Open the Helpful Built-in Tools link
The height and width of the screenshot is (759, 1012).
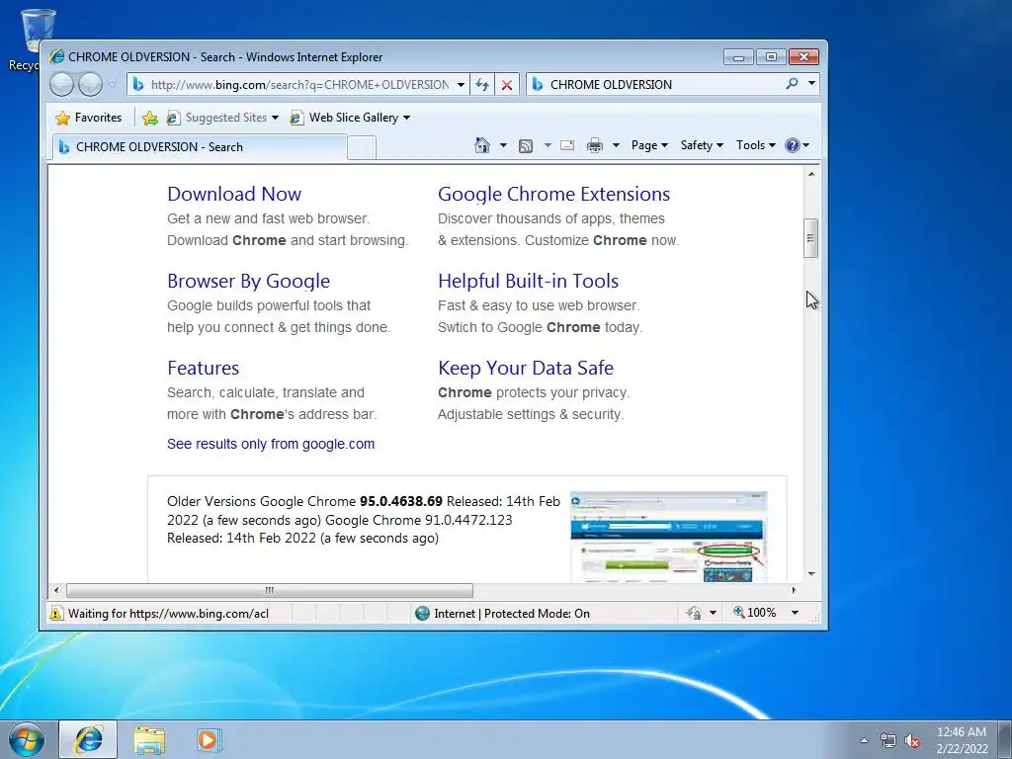[x=528, y=281]
